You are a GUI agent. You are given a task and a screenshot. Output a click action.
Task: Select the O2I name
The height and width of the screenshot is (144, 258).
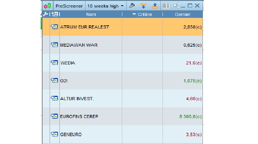tap(64, 81)
